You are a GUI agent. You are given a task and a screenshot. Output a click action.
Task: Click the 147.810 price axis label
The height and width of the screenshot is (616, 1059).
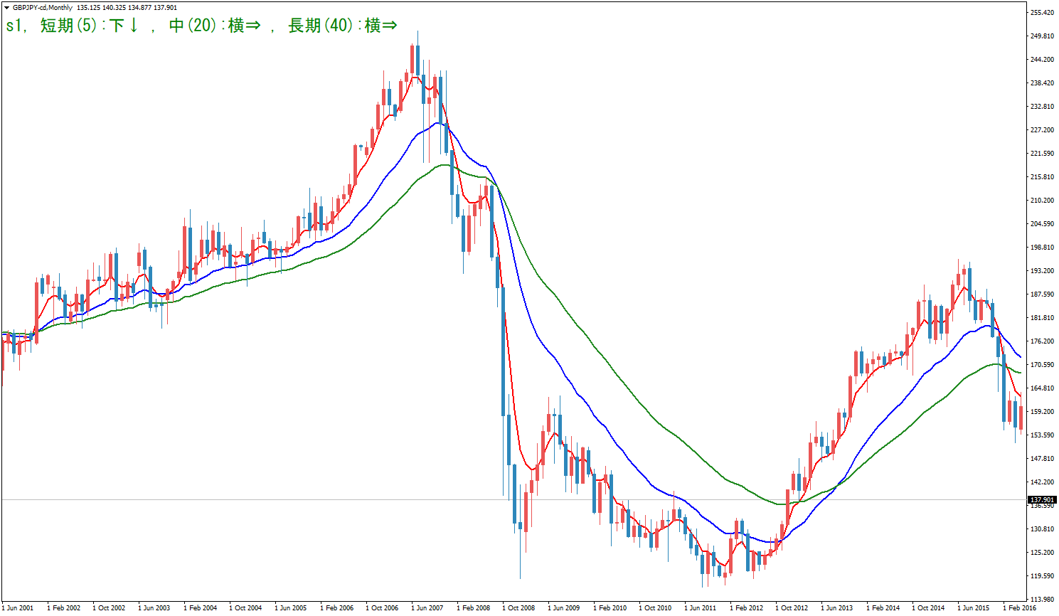[x=1042, y=459]
